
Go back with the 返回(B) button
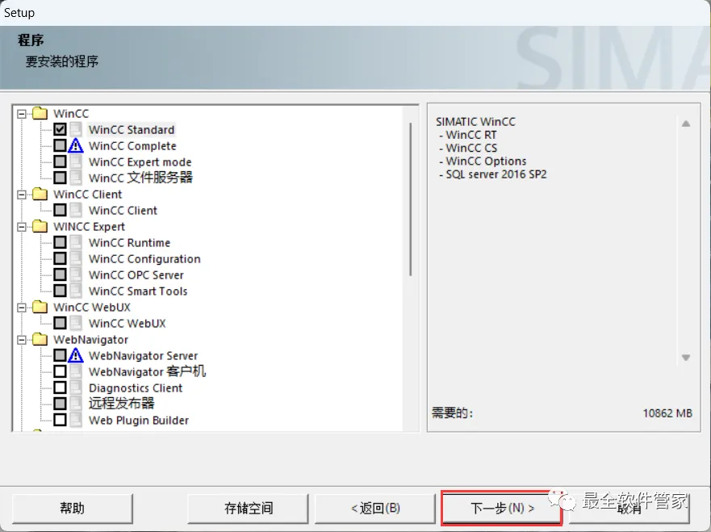coord(375,508)
